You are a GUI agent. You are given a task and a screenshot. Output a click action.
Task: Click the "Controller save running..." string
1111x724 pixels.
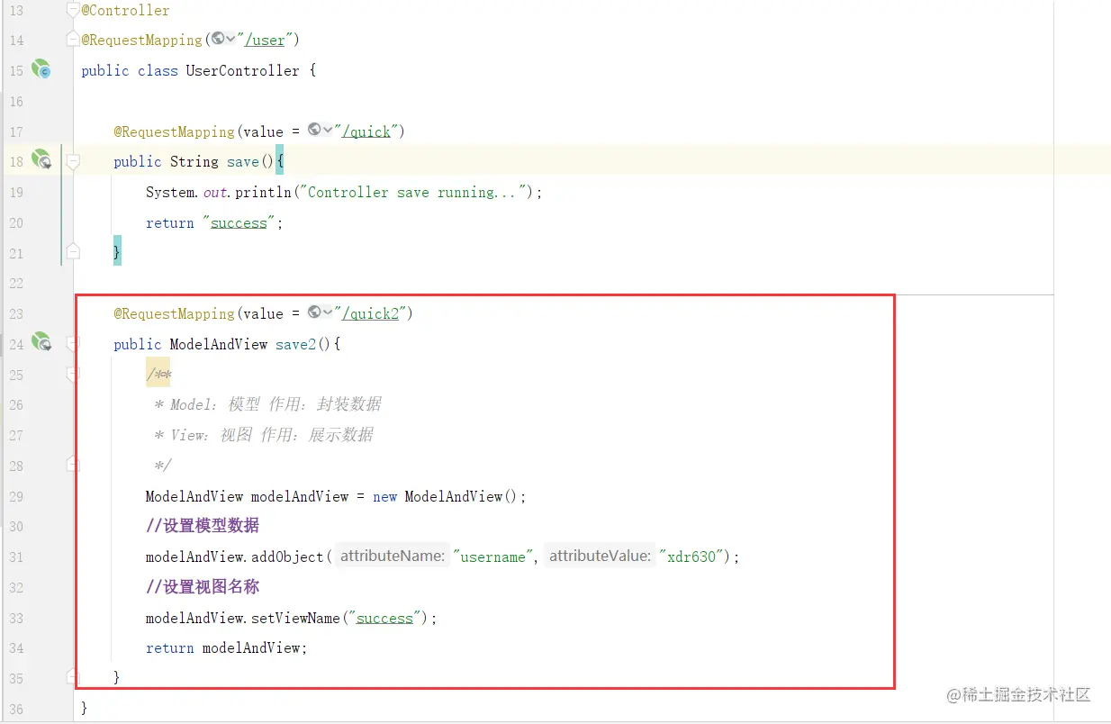[413, 192]
